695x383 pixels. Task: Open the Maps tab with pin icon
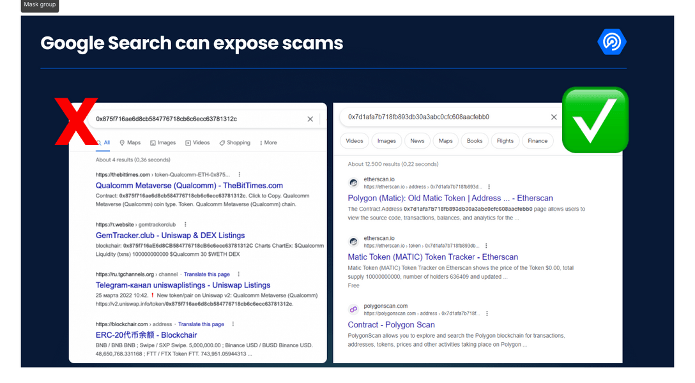pyautogui.click(x=130, y=142)
